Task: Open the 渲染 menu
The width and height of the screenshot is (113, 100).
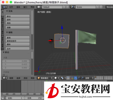Action: (x=18, y=7)
